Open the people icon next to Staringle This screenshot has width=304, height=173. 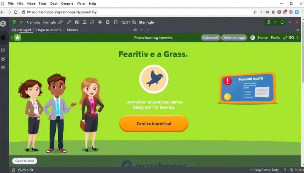pyautogui.click(x=134, y=22)
